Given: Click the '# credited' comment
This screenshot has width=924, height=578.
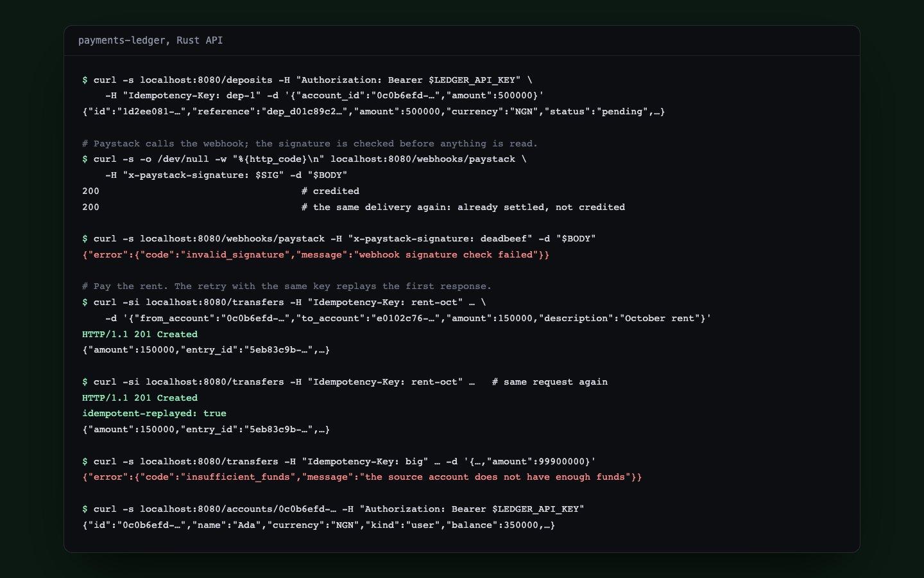Looking at the screenshot, I should click(x=330, y=191).
